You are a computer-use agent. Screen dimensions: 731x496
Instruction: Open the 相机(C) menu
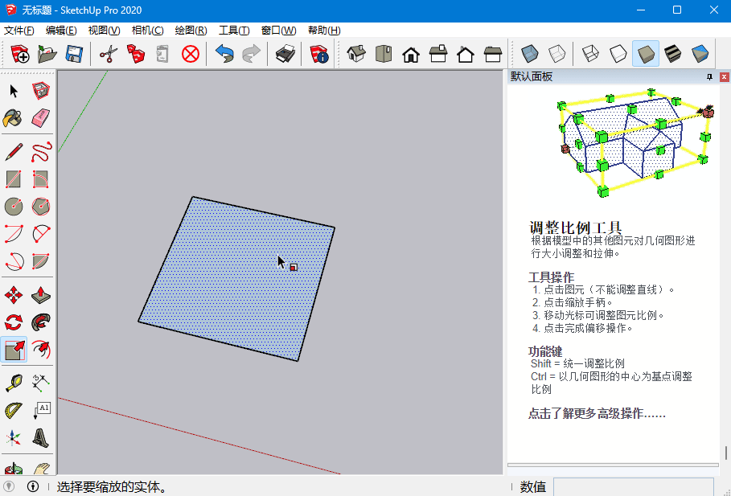(147, 31)
